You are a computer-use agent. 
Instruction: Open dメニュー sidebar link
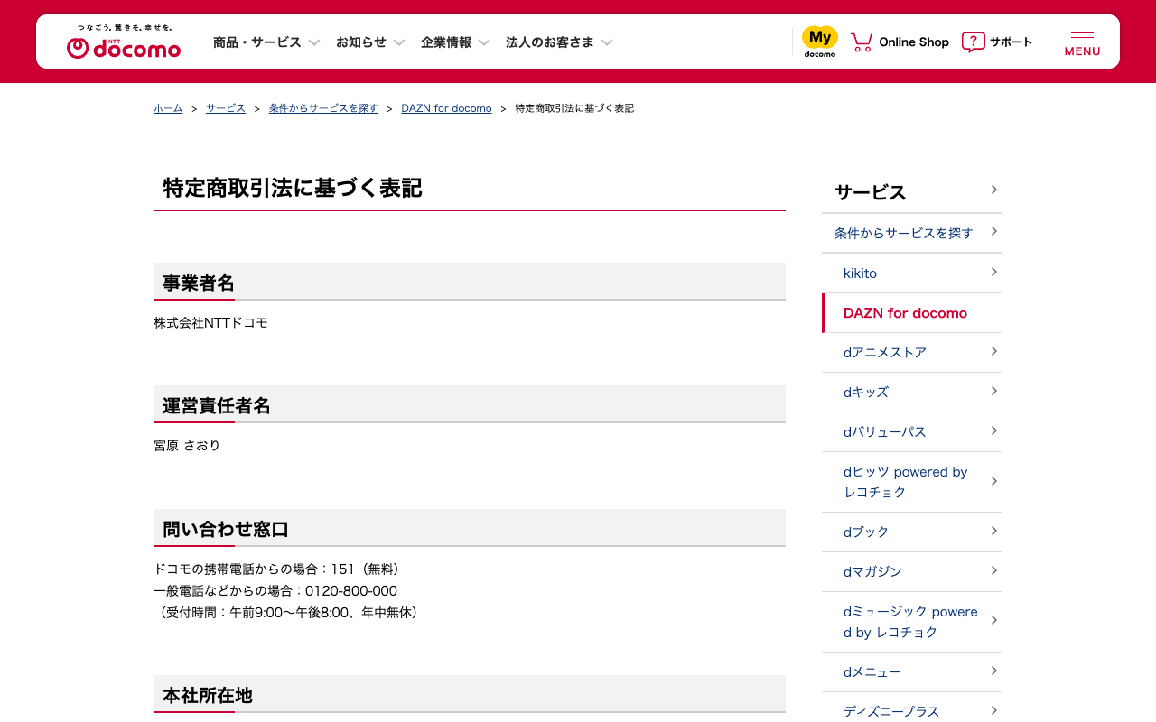(912, 671)
